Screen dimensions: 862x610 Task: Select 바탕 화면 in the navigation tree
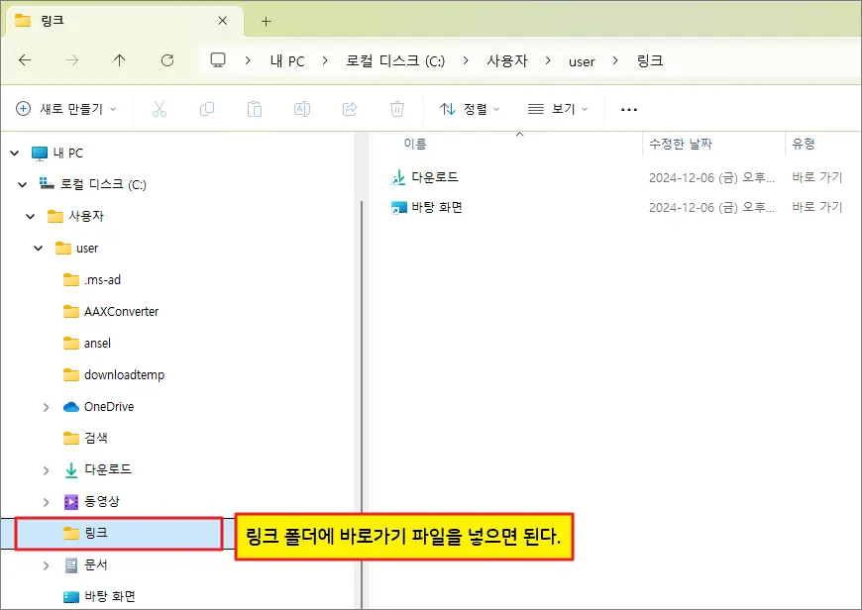pyautogui.click(x=99, y=597)
